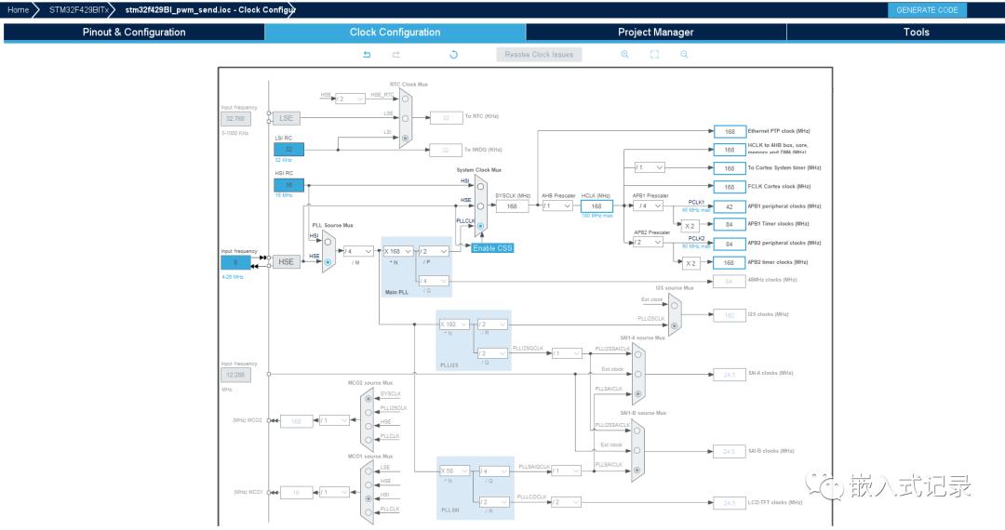Click the STM32F429BITx breadcrumb
Screen dimensions: 1005x530
pos(78,9)
